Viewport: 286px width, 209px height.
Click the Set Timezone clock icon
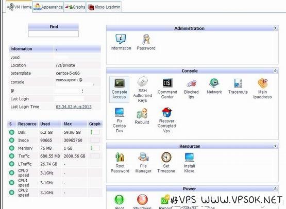click(166, 157)
